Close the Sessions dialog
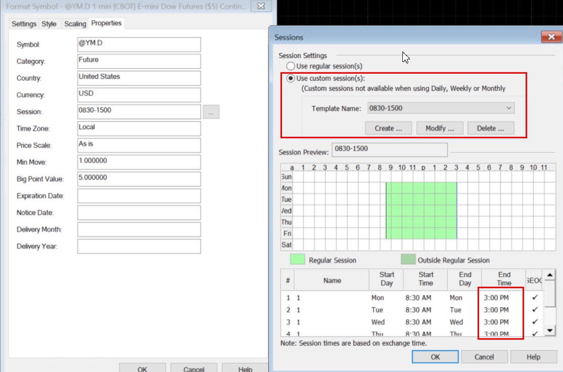 (548, 37)
